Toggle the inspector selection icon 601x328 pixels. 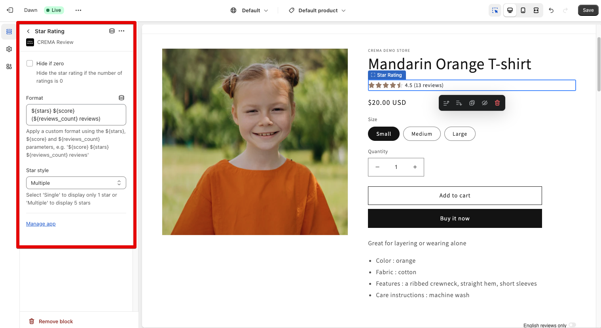495,10
